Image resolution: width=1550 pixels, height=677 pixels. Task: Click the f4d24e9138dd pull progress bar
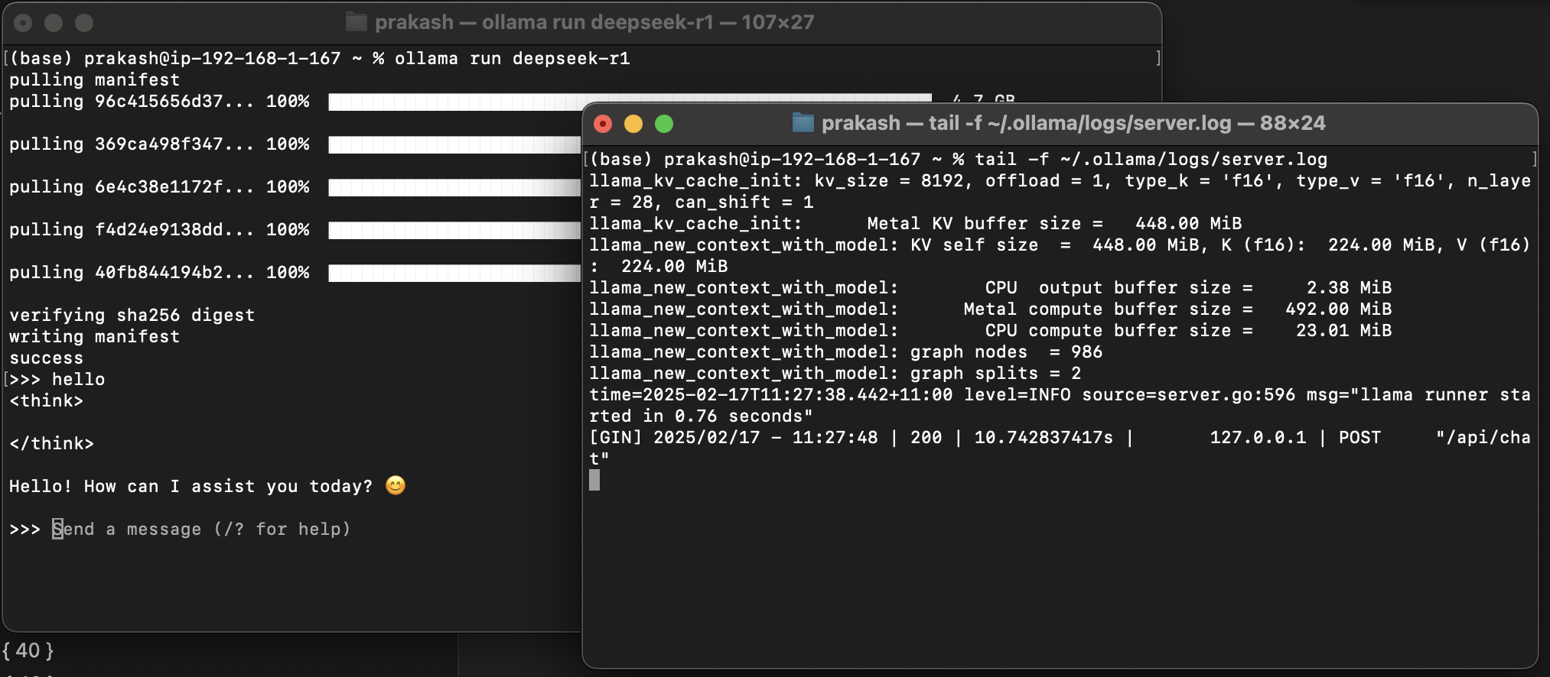click(454, 230)
